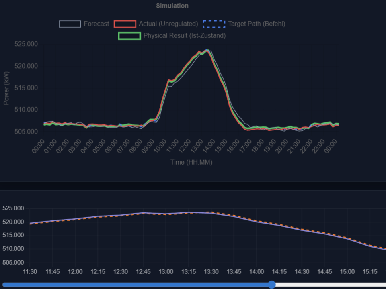Select the '09:00' time axis label
Viewport: 386px width, 289px height.
click(x=148, y=146)
